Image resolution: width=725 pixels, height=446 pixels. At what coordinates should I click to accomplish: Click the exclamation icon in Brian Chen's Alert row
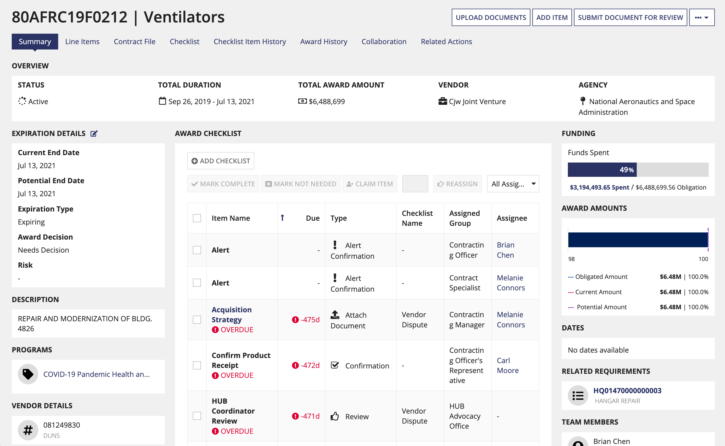pyautogui.click(x=335, y=245)
